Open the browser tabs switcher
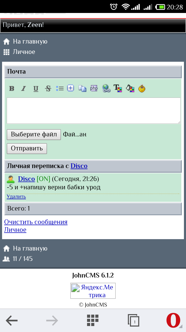This screenshot has width=186, height=332. click(134, 321)
